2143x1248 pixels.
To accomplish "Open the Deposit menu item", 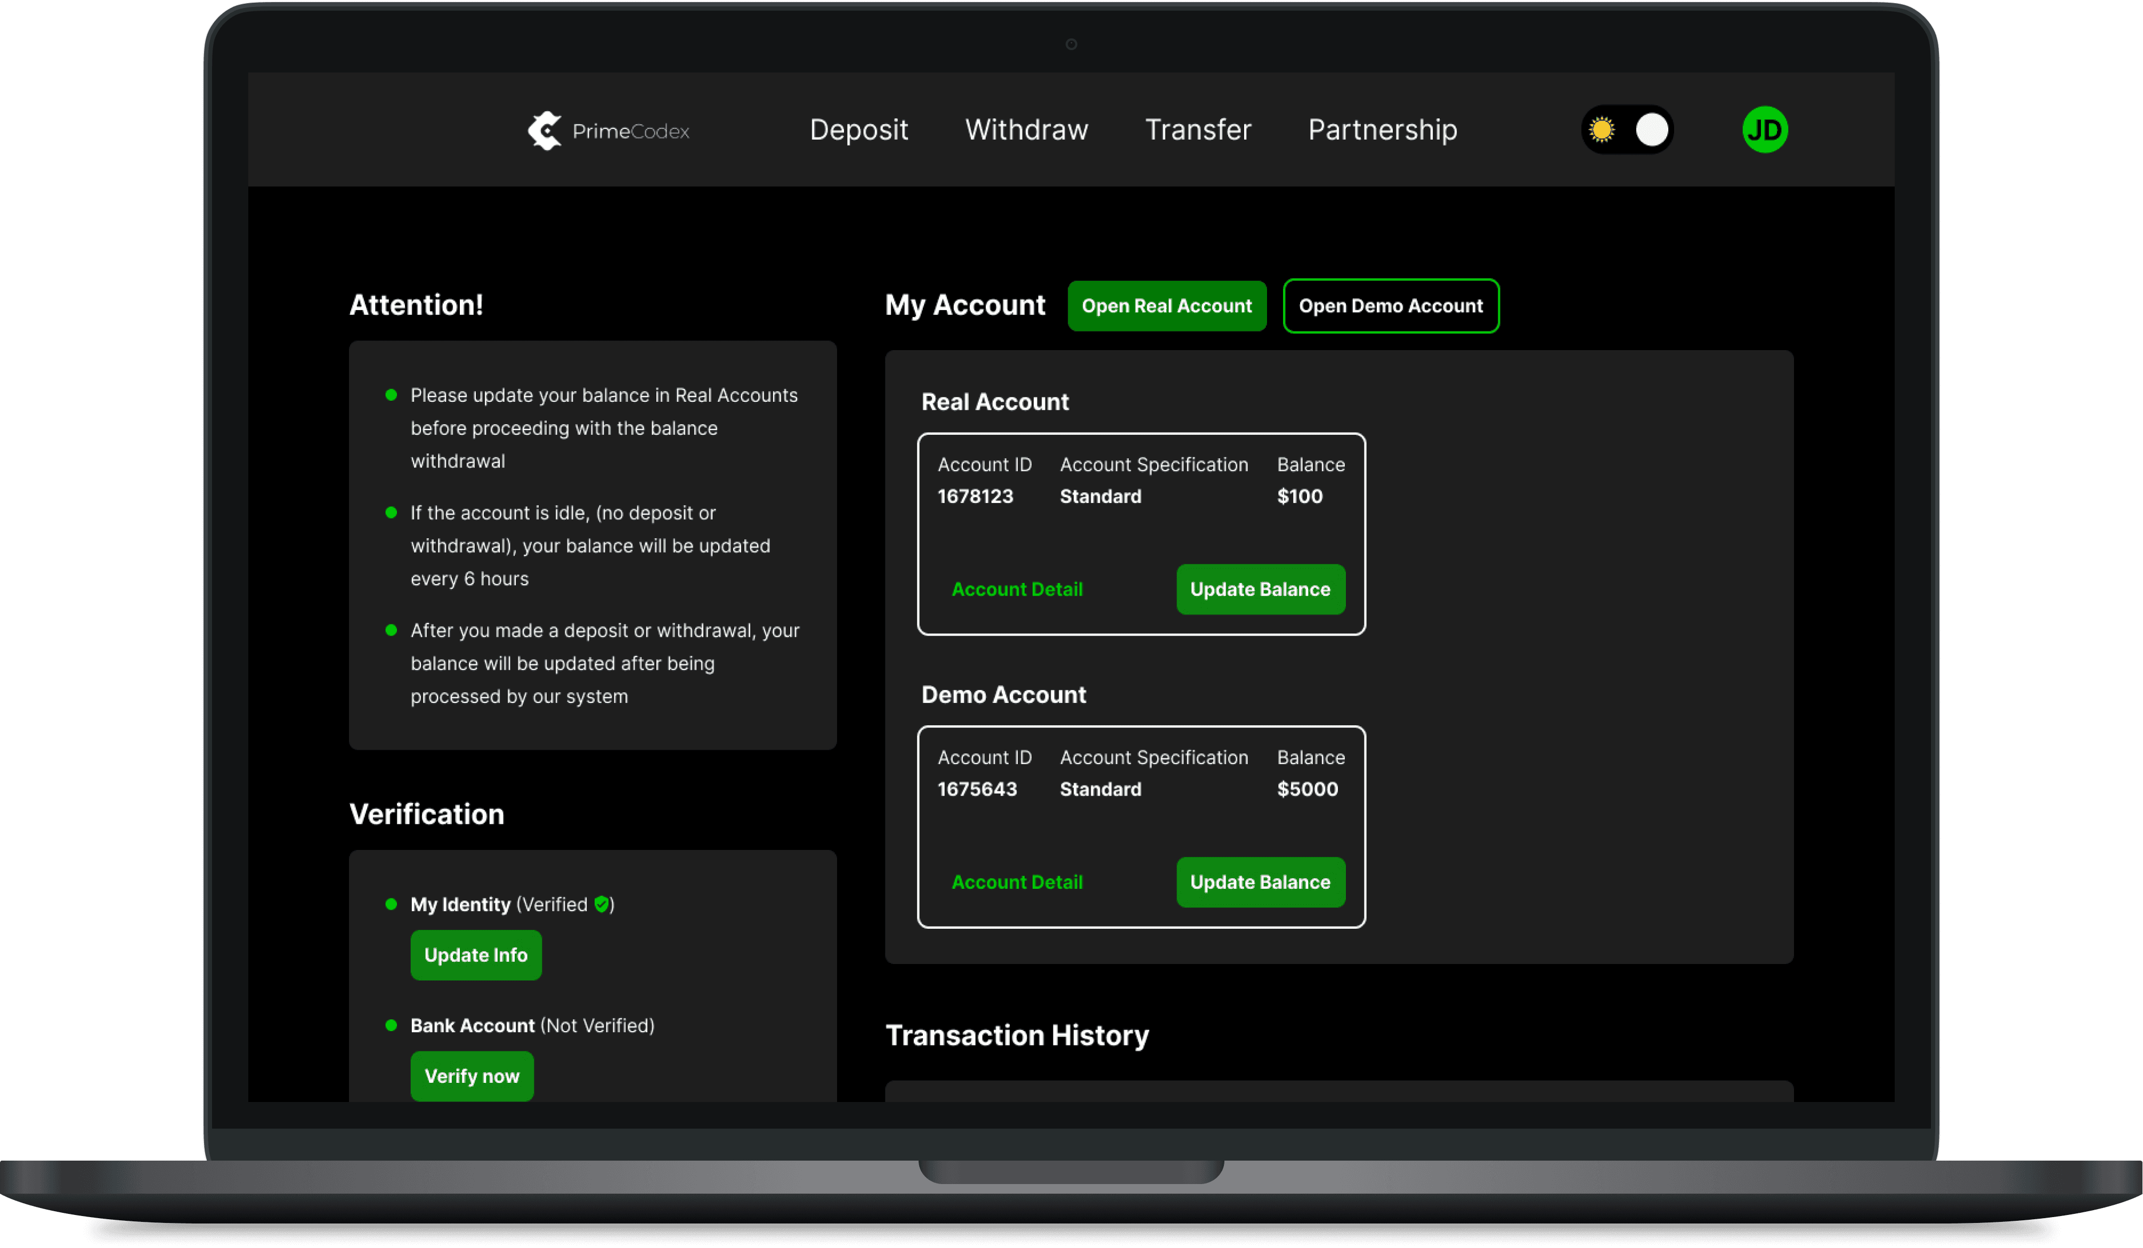I will coord(858,130).
